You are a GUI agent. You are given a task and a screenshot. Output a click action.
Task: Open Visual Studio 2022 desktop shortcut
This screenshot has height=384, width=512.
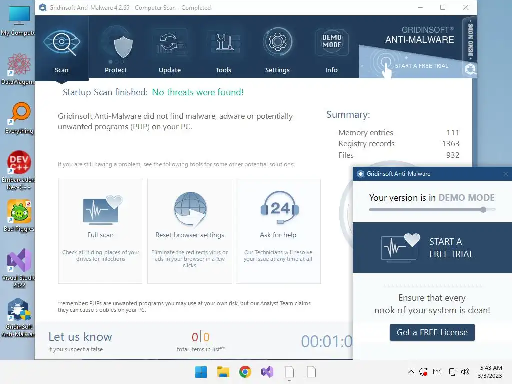(19, 268)
